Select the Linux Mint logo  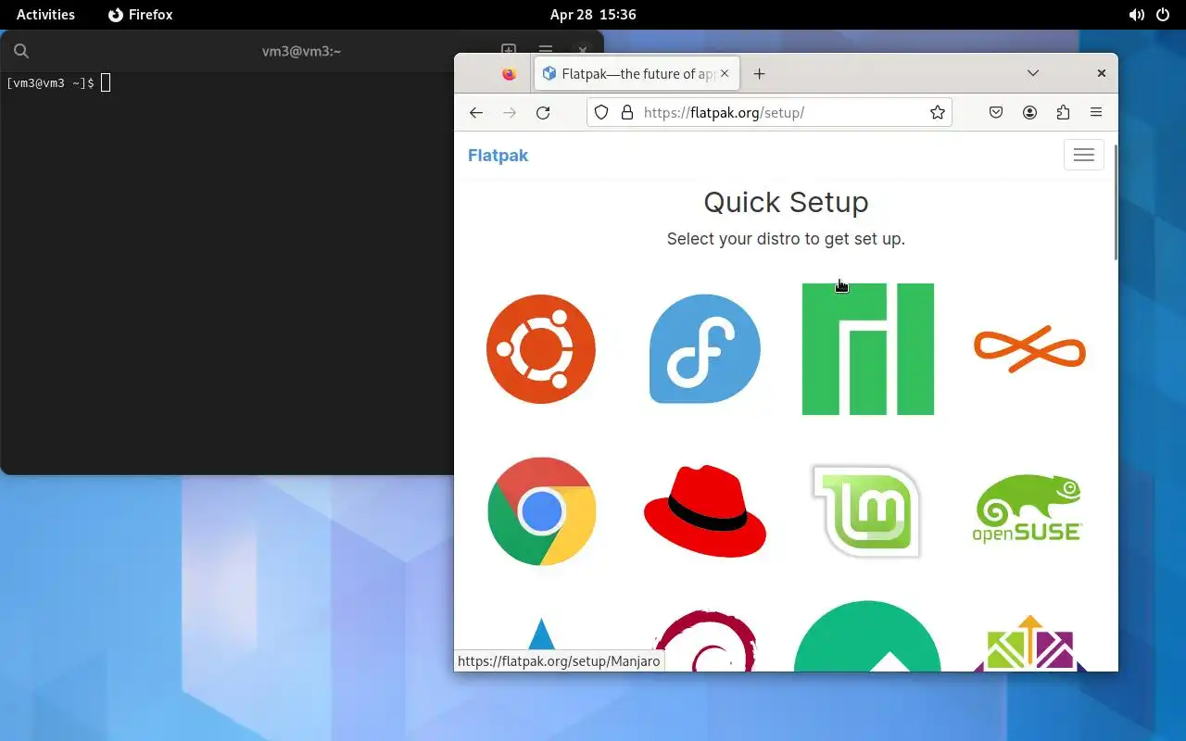point(867,511)
